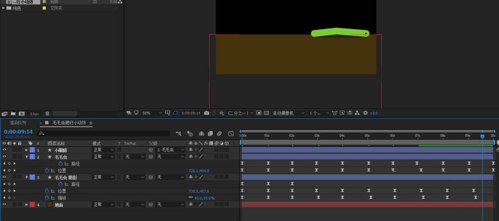Click the red label color of 地面 layer

point(32,205)
